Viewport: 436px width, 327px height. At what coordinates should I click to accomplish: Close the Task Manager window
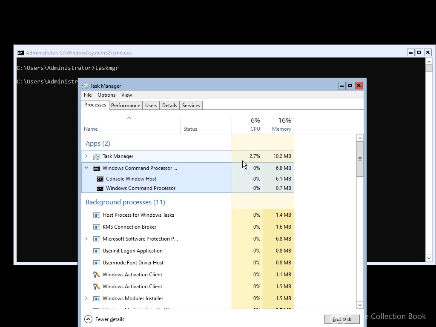[x=359, y=86]
